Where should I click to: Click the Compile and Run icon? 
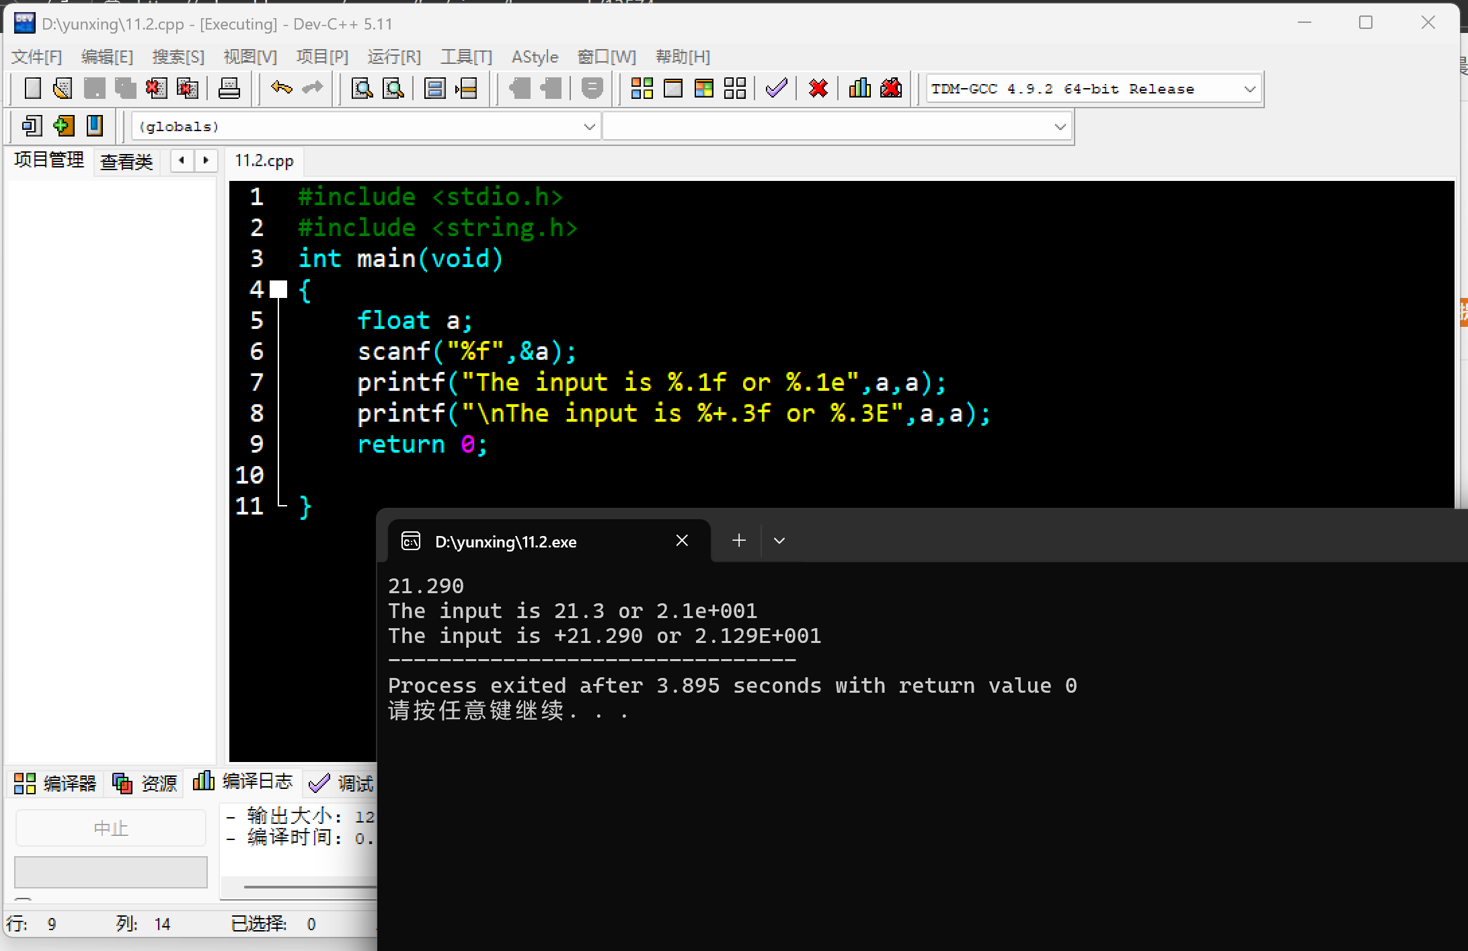pyautogui.click(x=703, y=88)
